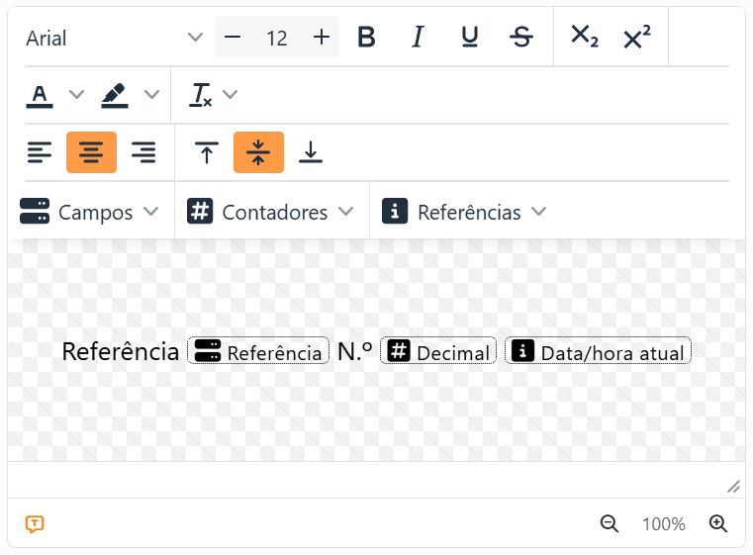Align content to the top

tap(207, 152)
